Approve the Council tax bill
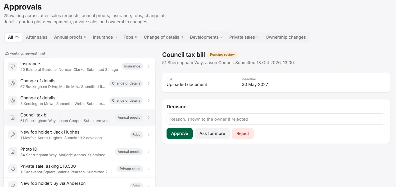Image resolution: width=396 pixels, height=187 pixels. [179, 134]
